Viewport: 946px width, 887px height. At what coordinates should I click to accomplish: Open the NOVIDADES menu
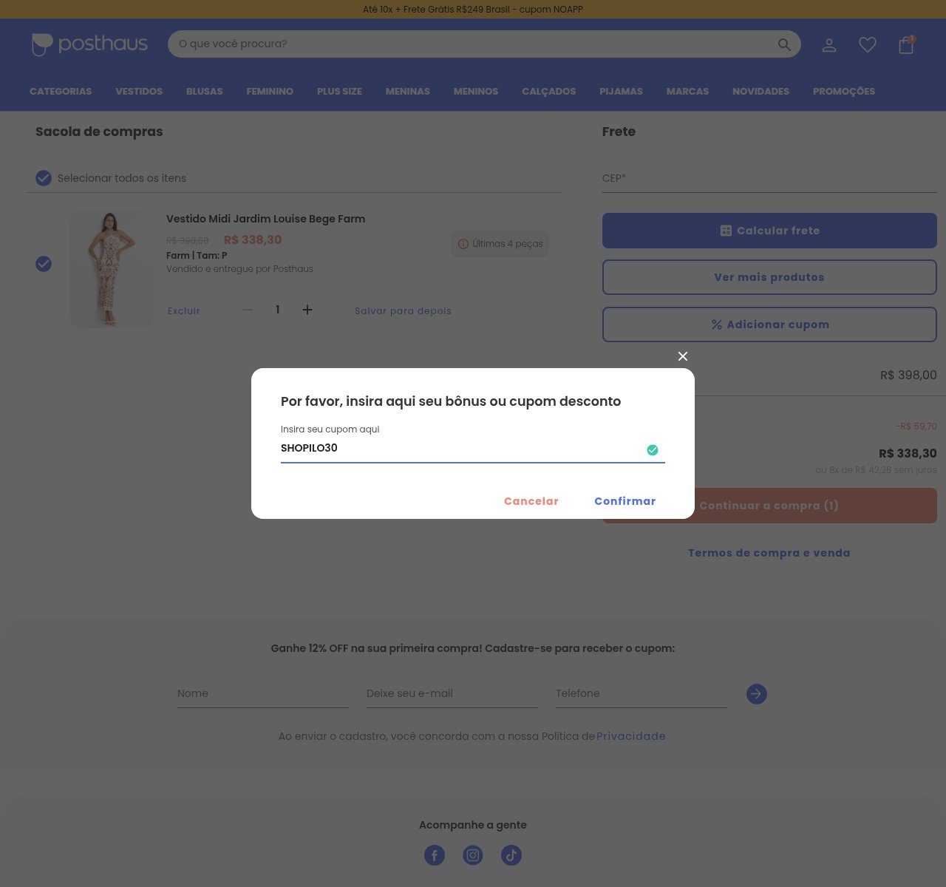click(x=760, y=92)
